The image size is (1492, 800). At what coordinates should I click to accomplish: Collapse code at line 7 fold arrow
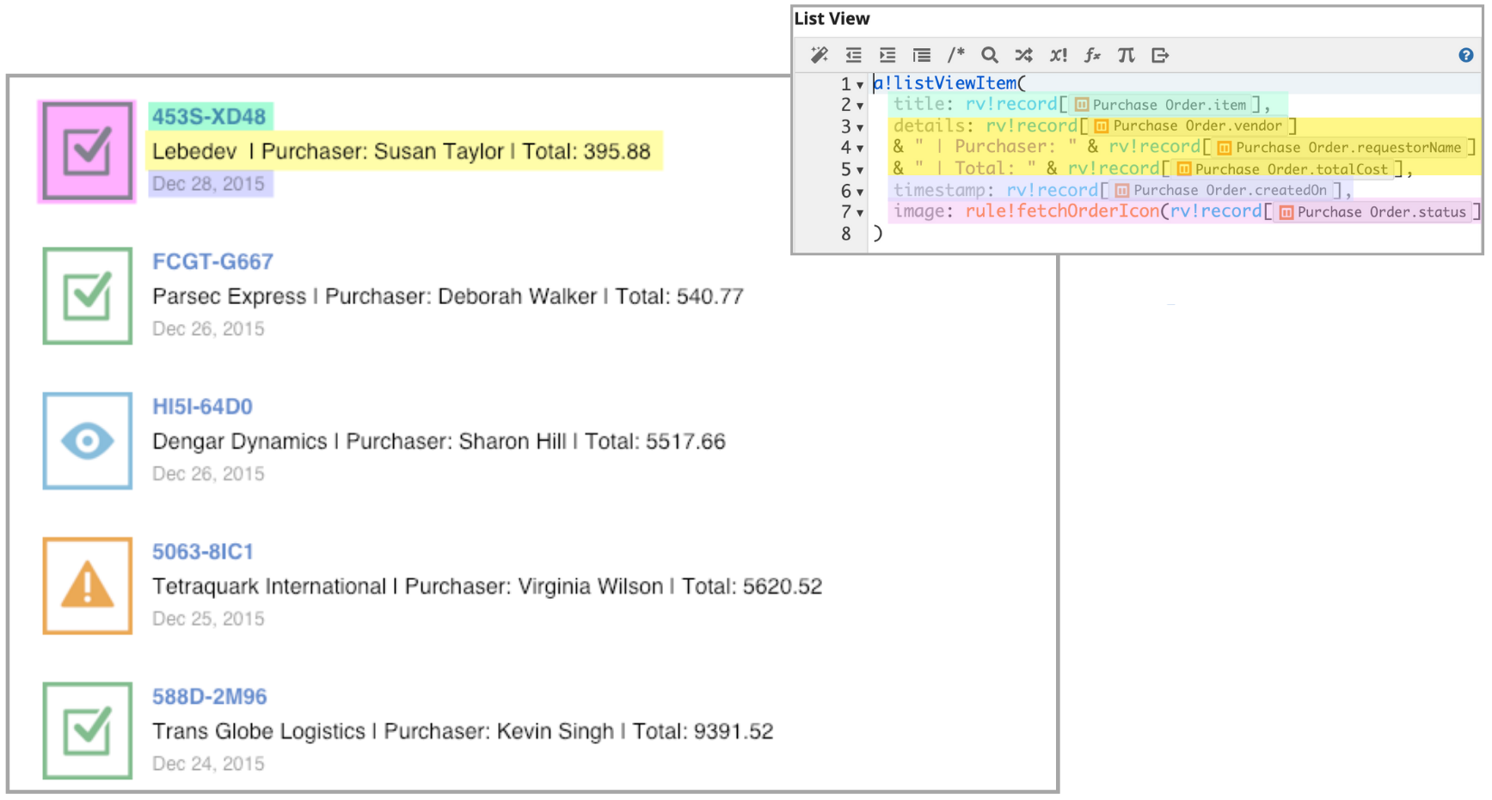pos(860,214)
